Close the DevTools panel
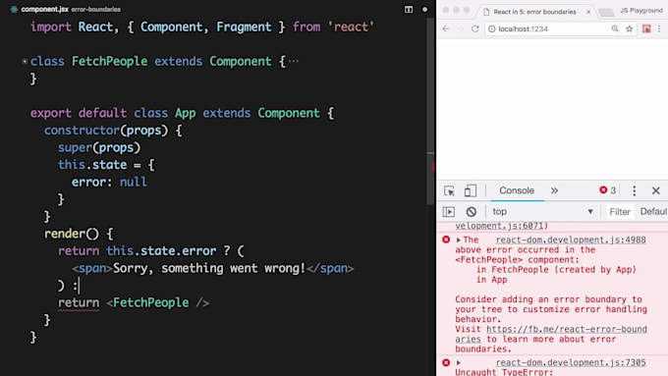The height and width of the screenshot is (376, 668). 656,190
